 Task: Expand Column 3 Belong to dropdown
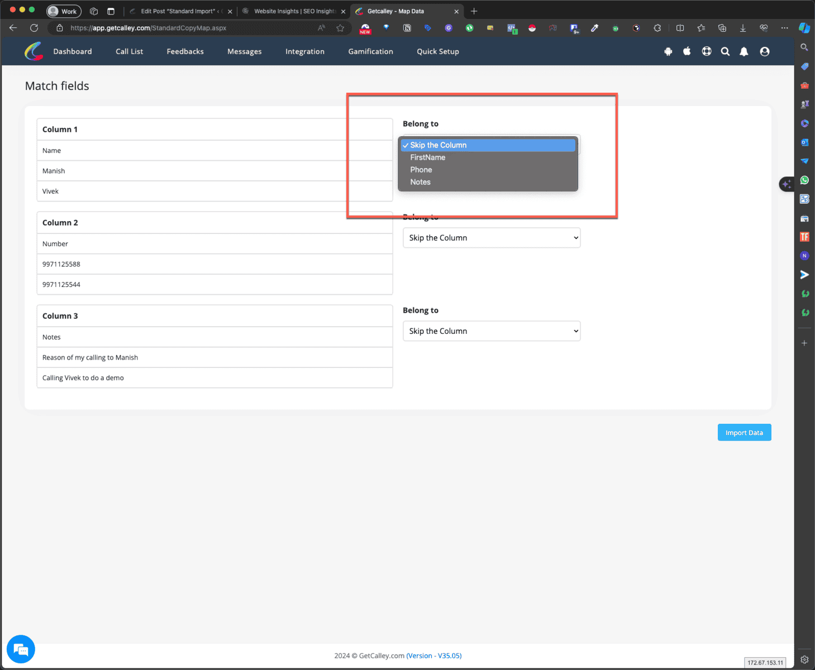[x=492, y=331]
